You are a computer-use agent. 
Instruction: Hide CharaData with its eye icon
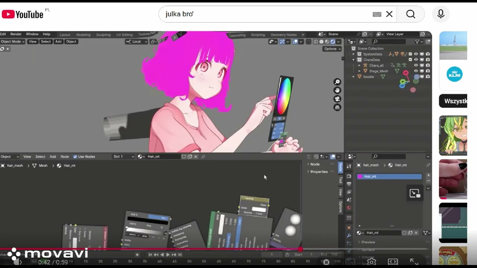click(x=416, y=60)
